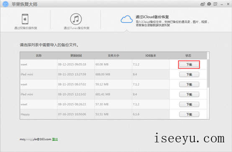Screen dimensions: 232x152
Task: Click the 08-12-2015 09:05:18 timestamp
Action: 72,64
